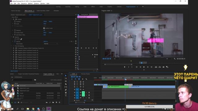Viewport: 198px width, 111px height.
Task: Reset Position parameter
Action: point(76,21)
